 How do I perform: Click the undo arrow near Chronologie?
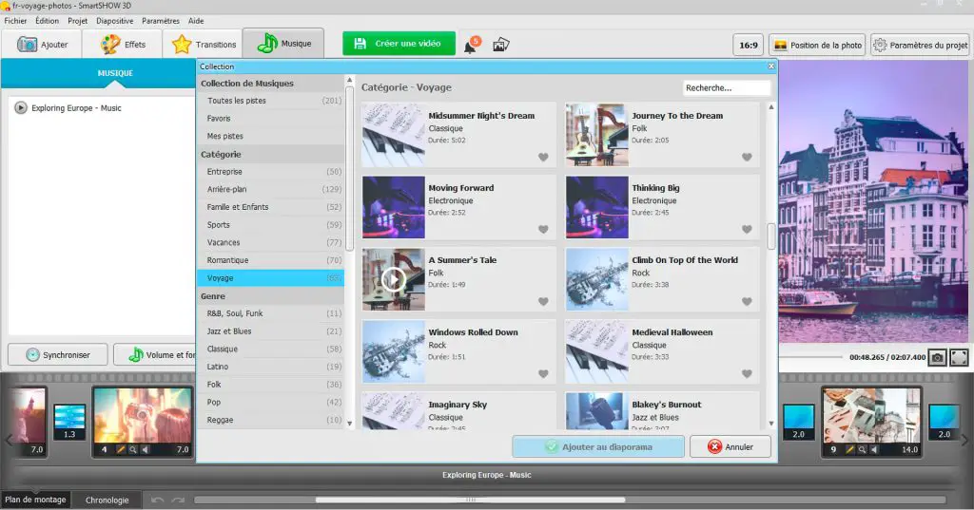point(158,500)
